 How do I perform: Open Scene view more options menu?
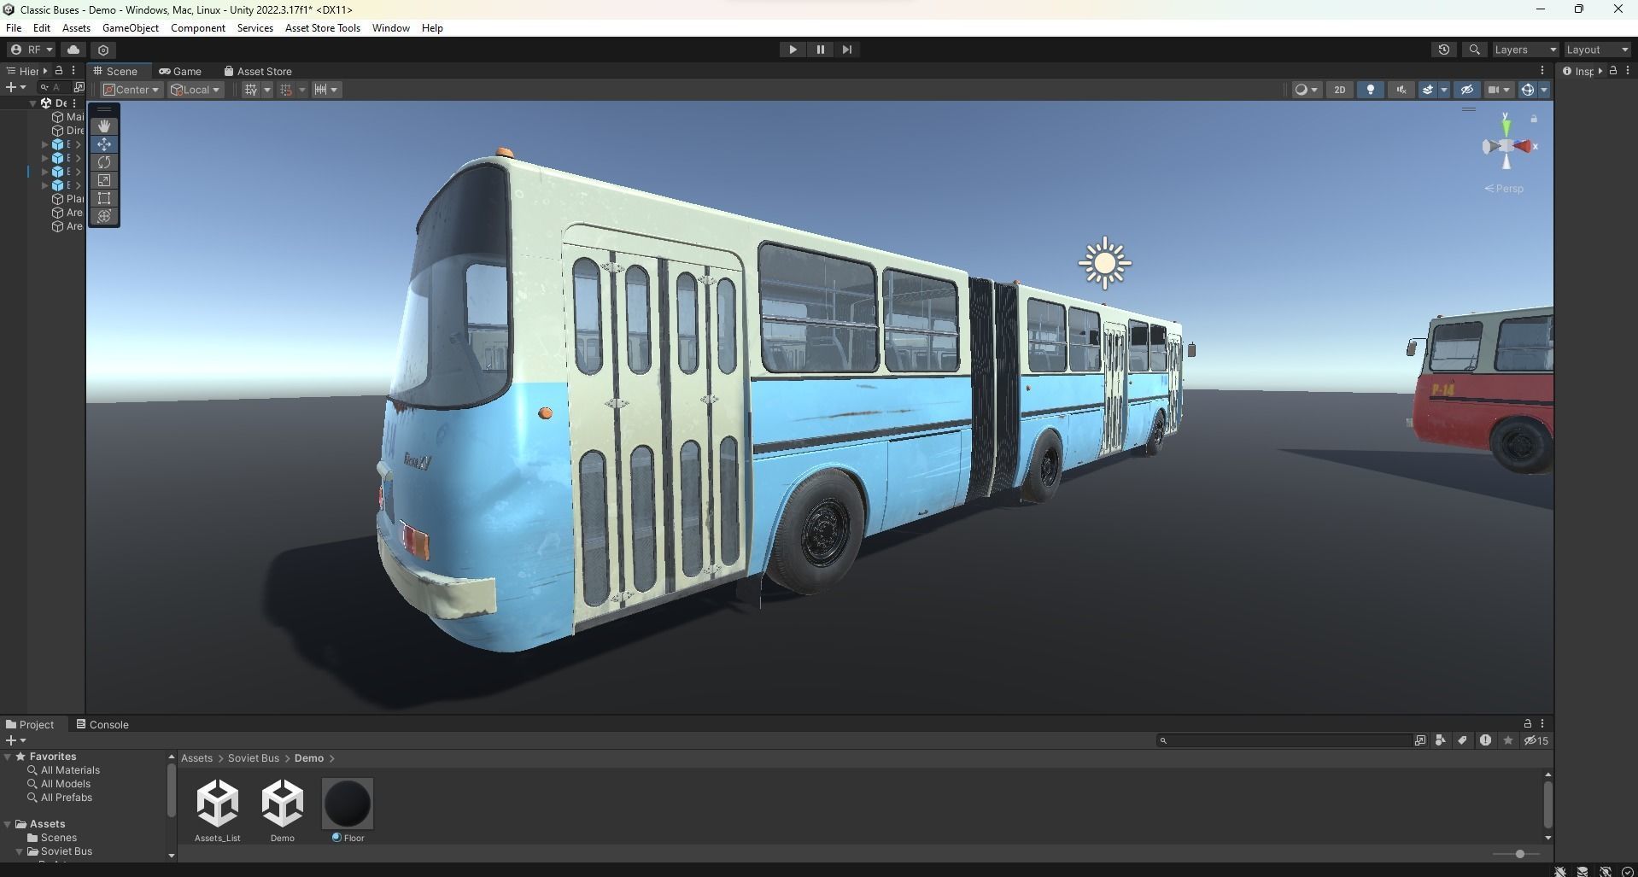coord(1542,71)
